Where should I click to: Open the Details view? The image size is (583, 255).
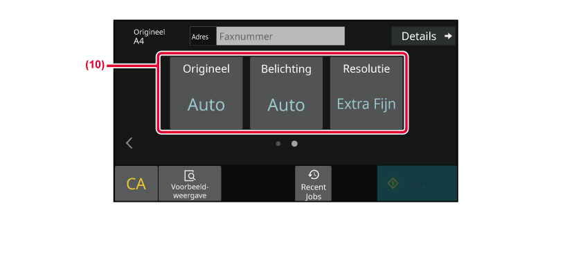(423, 36)
